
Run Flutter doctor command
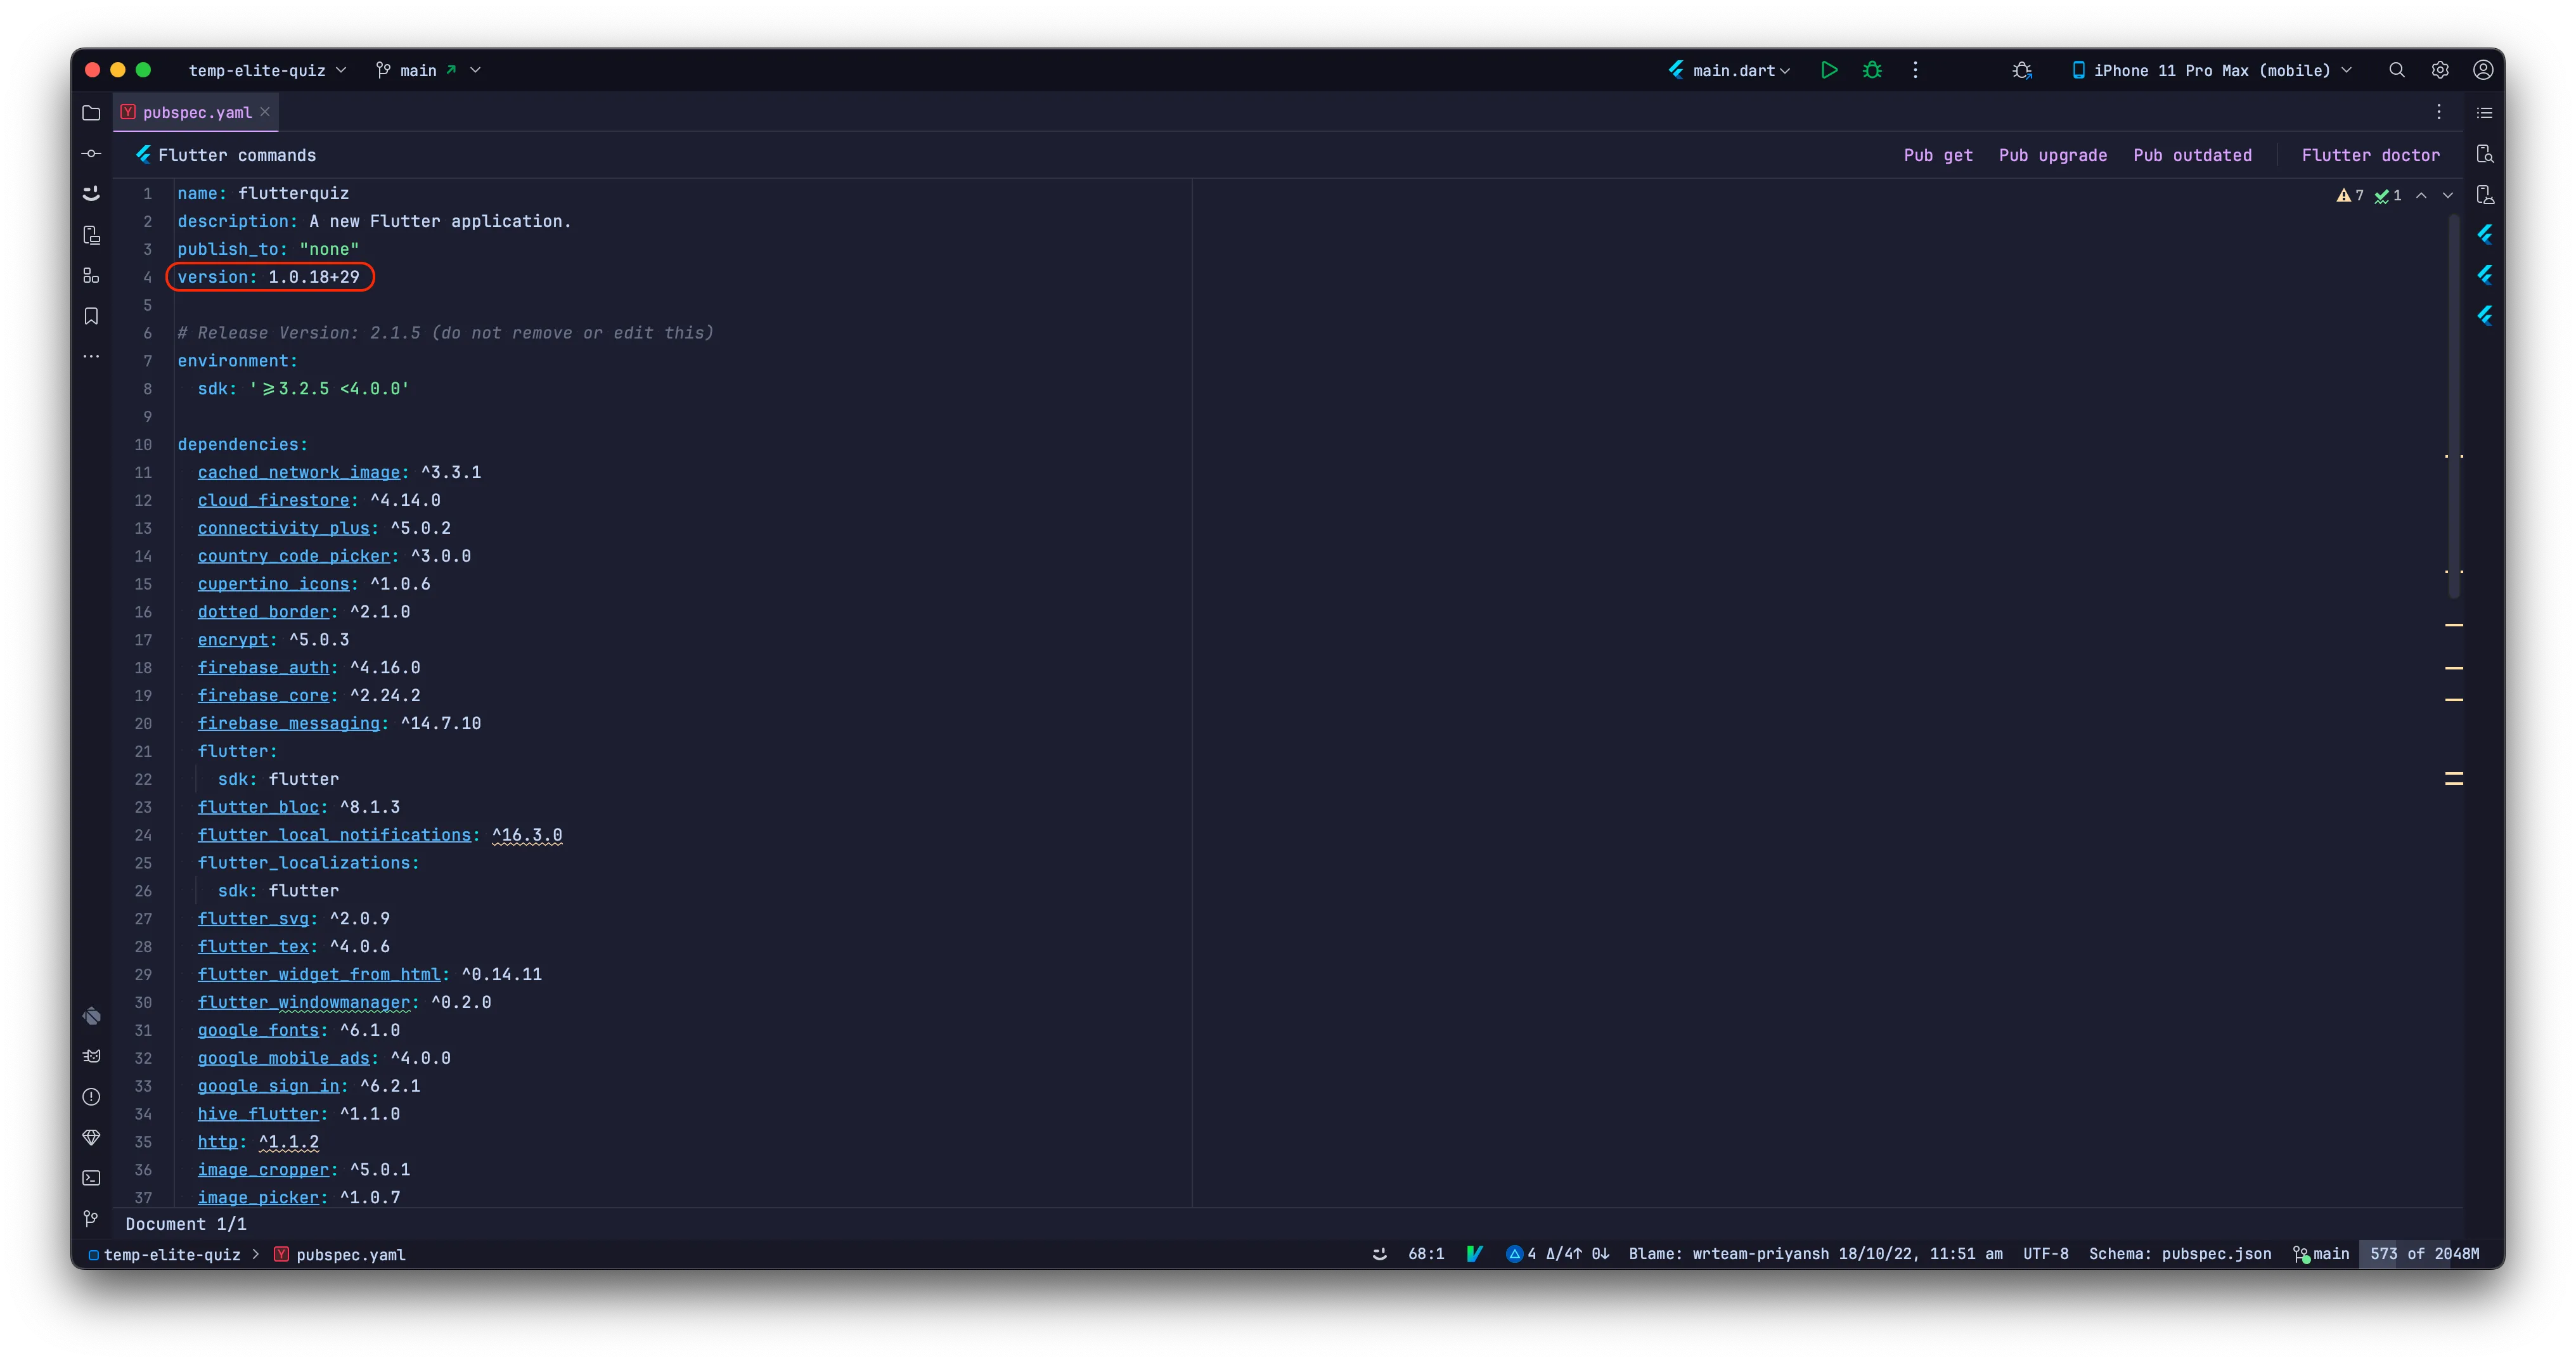[2370, 155]
